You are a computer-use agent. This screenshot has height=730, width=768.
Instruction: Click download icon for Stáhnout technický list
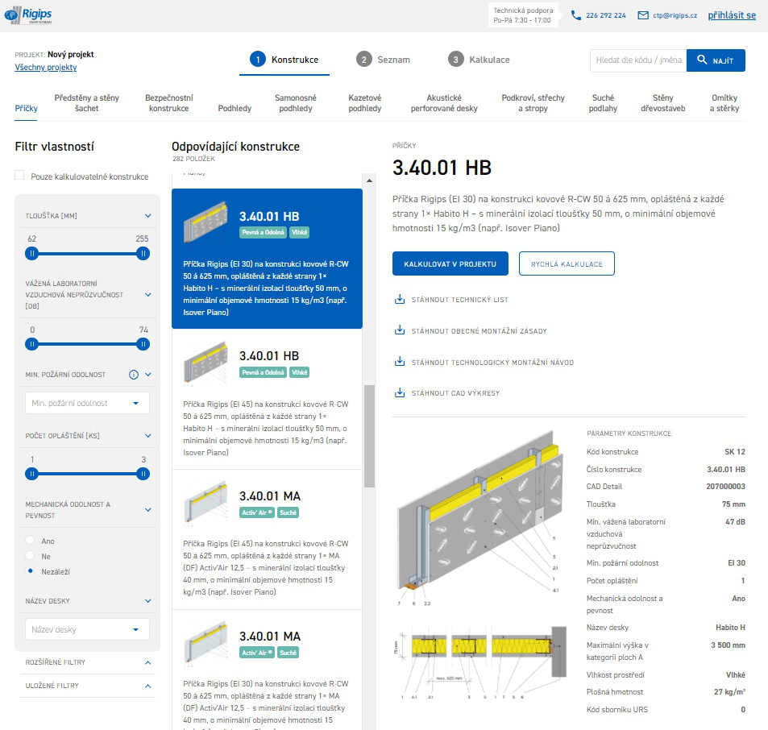click(399, 300)
